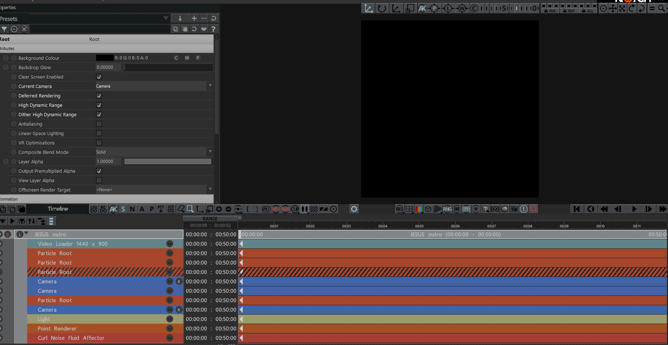
Task: Select the Video Loader 1440 x 900 node
Action: [105, 244]
